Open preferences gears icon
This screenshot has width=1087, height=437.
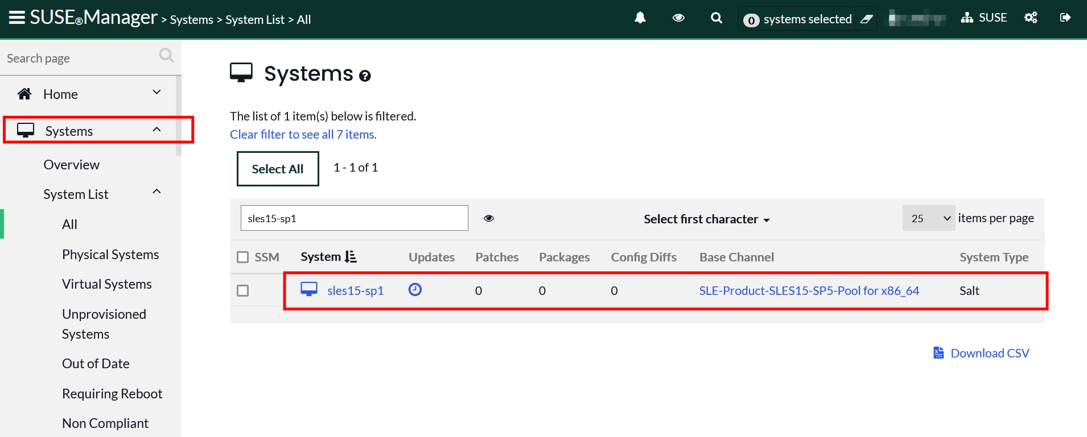tap(1031, 18)
